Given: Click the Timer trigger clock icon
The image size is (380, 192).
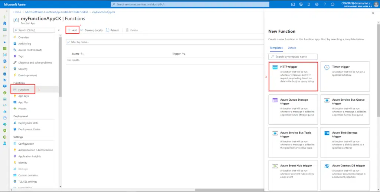Looking at the screenshot, I should (x=327, y=67).
